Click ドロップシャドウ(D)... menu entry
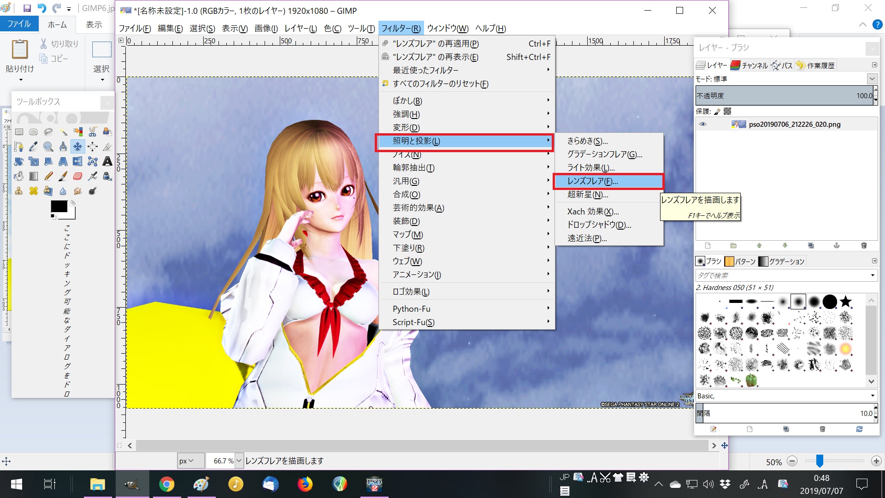This screenshot has width=885, height=498. coord(599,225)
